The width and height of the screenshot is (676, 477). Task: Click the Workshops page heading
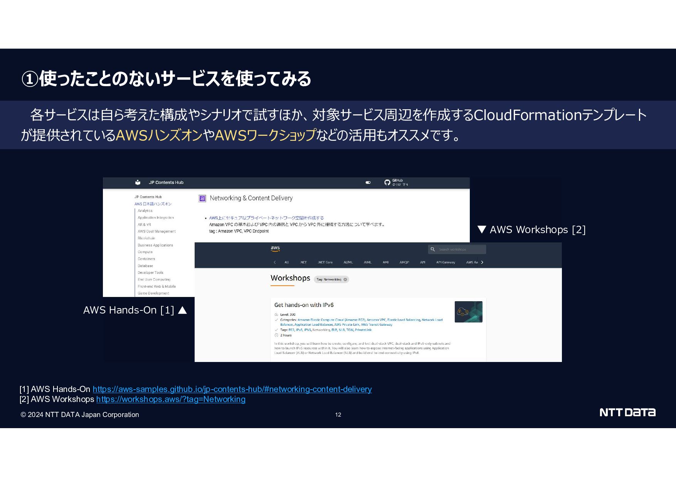pyautogui.click(x=290, y=278)
